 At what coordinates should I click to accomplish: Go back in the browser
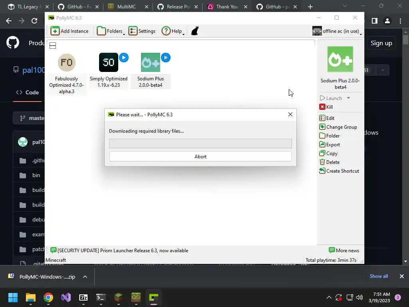[x=9, y=21]
